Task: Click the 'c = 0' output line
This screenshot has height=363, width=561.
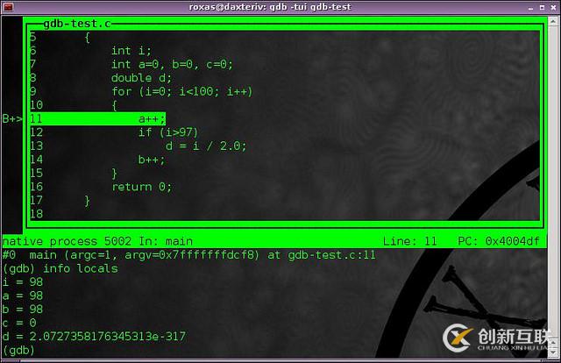Action: [19, 323]
